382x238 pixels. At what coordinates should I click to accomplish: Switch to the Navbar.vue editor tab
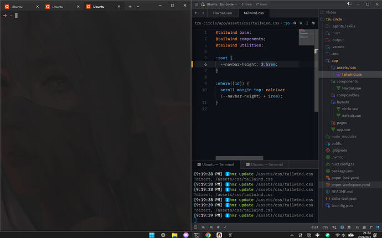pos(223,13)
